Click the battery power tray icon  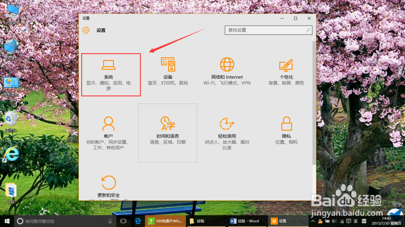tap(327, 221)
